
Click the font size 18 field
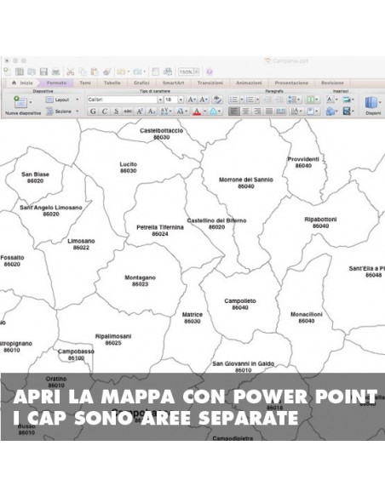[171, 100]
